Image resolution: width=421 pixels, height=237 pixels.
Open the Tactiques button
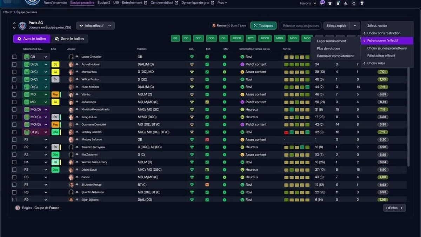pos(263,26)
